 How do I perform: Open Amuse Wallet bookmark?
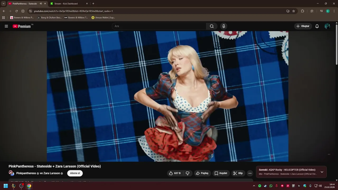point(103,18)
